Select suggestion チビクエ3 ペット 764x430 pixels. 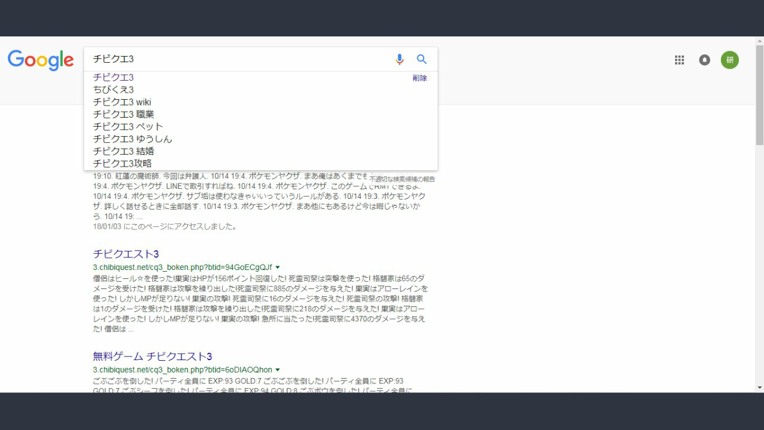pyautogui.click(x=128, y=127)
